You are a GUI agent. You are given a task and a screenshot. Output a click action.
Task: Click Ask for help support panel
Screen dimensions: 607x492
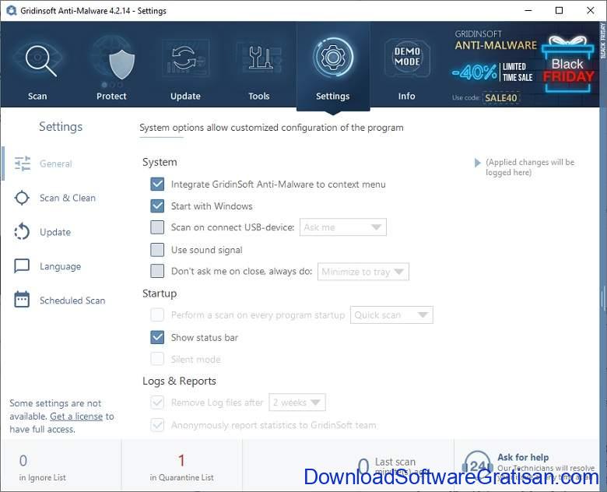tap(527, 465)
